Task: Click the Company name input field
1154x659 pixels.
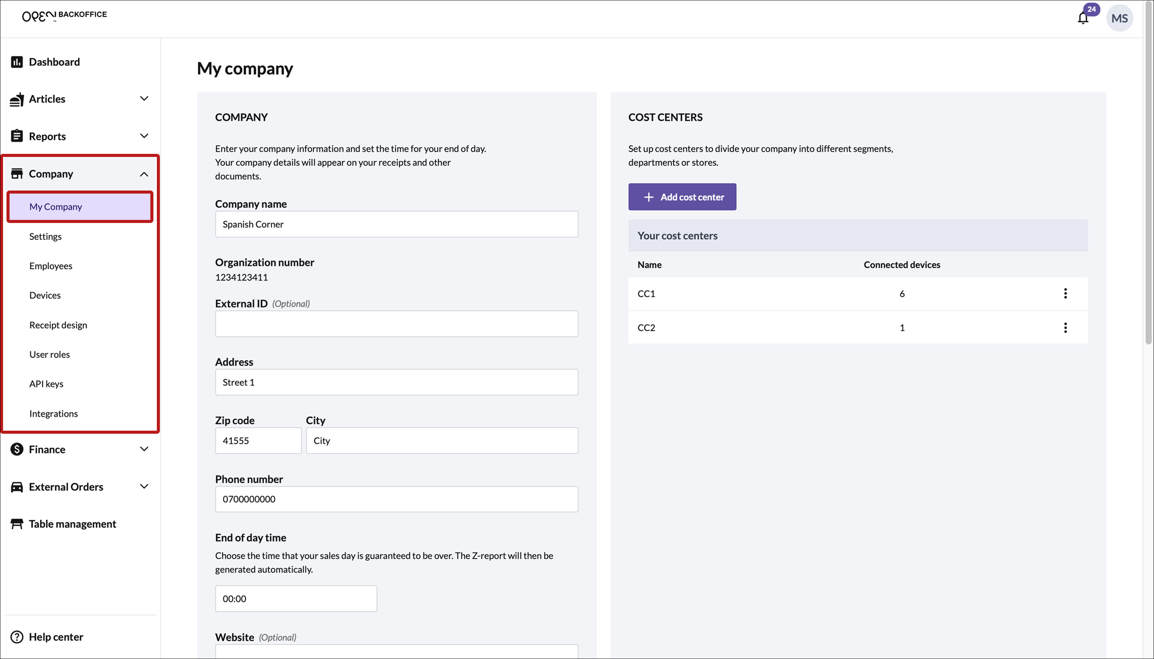Action: 396,224
